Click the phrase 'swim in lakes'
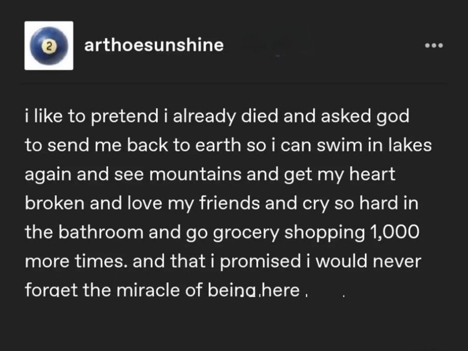The image size is (468, 351). (x=374, y=145)
